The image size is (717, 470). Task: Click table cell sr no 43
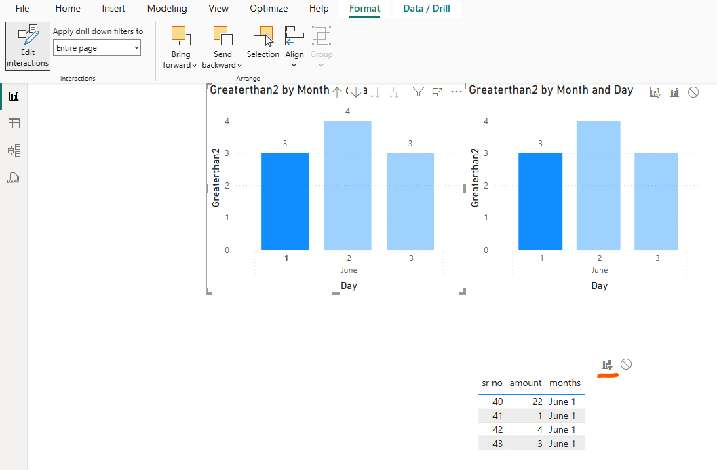coord(497,444)
